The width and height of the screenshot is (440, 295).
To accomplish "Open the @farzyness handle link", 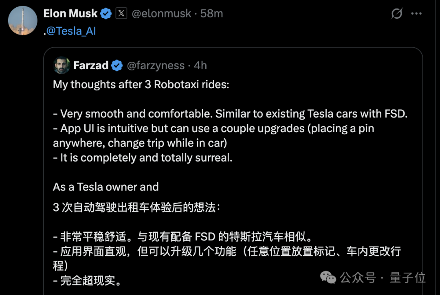I will [155, 65].
